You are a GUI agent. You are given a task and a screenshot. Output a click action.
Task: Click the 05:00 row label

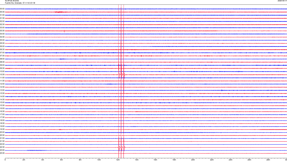coord(2,40)
